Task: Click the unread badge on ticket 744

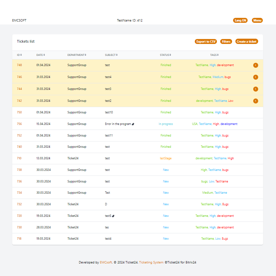Action: coord(256,89)
